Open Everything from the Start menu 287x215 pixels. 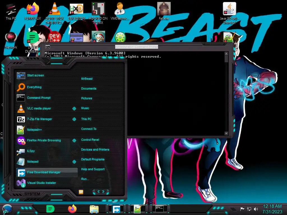[47, 87]
